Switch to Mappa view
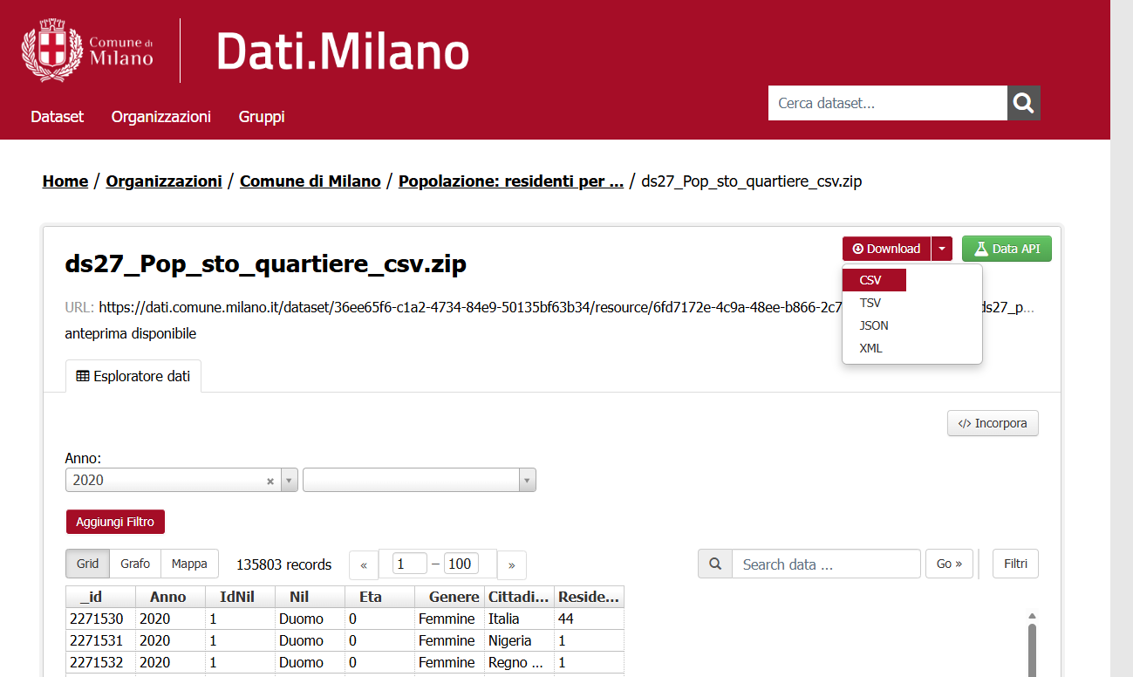1133x677 pixels. coord(189,564)
